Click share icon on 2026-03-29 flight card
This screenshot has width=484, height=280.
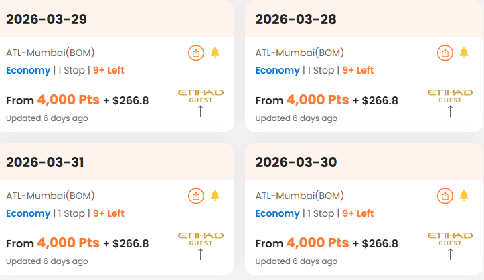pos(196,53)
